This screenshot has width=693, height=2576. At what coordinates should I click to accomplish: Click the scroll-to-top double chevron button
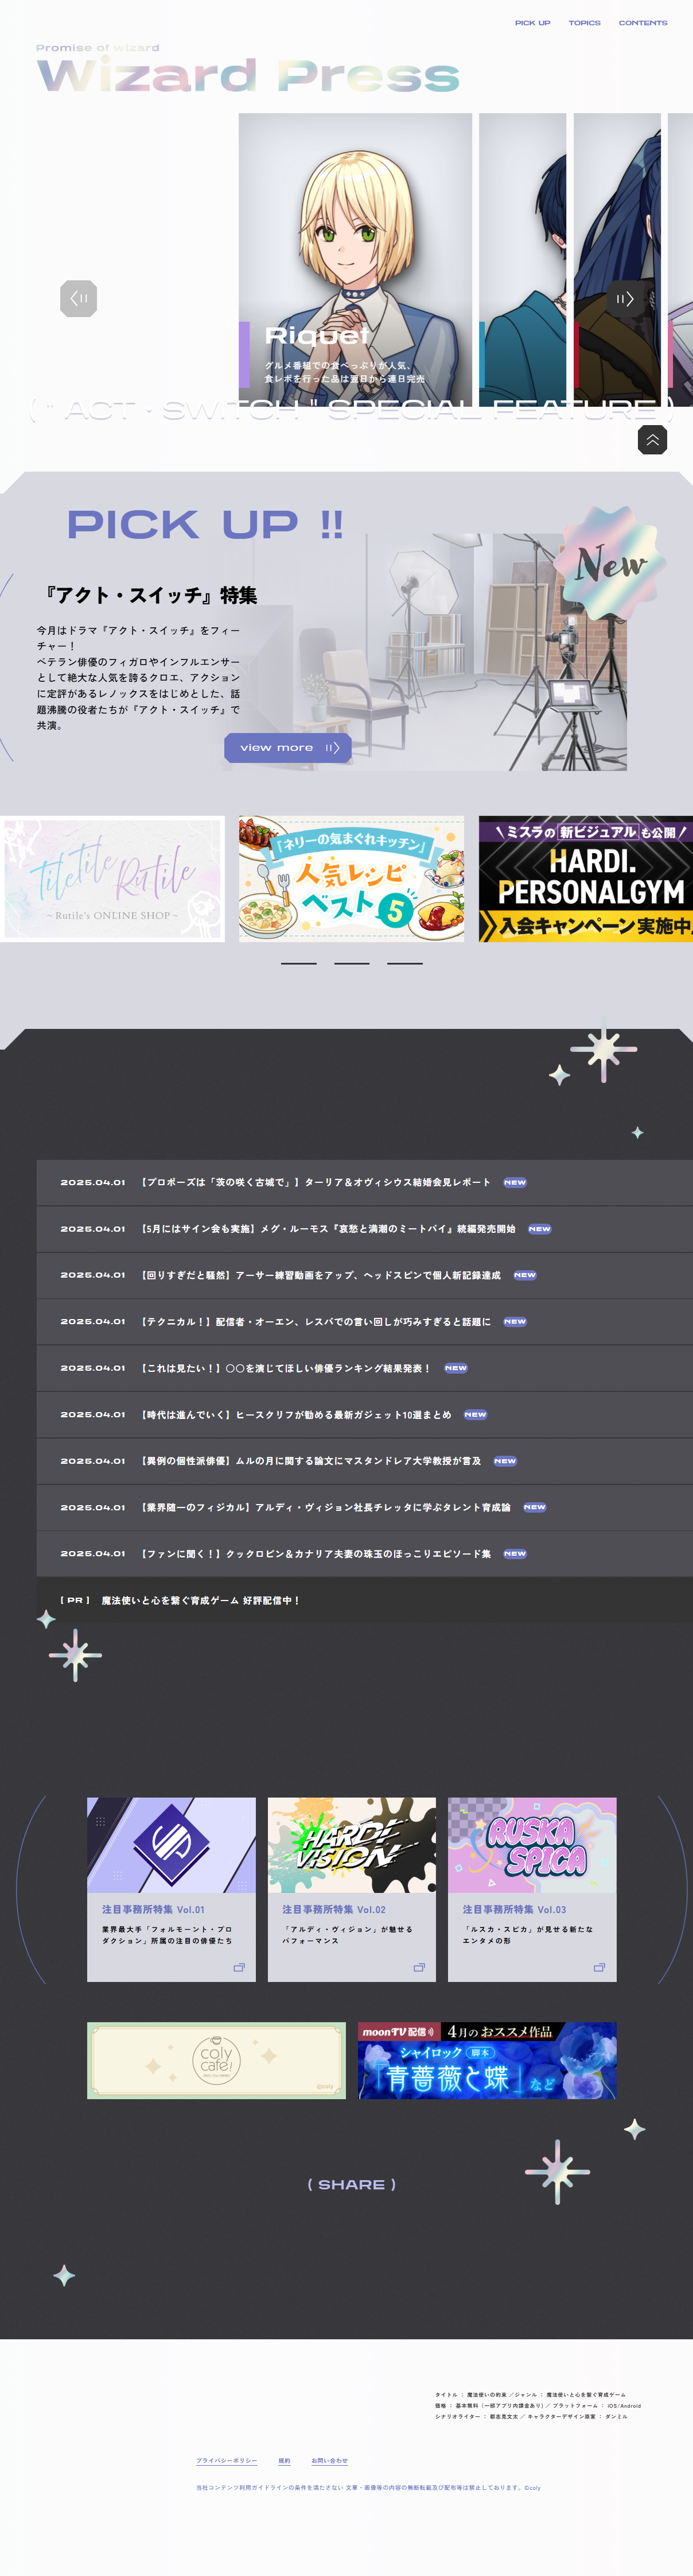(x=652, y=440)
